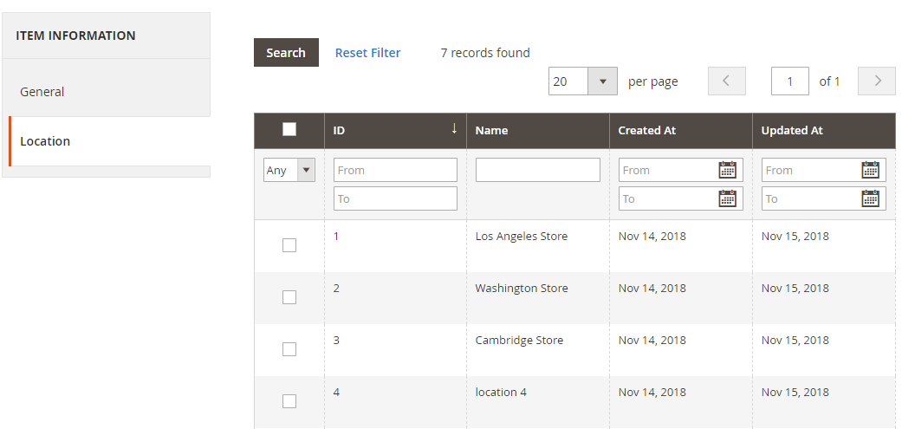The height and width of the screenshot is (429, 902).
Task: Open calendar for Updated At From date
Action: coord(870,170)
